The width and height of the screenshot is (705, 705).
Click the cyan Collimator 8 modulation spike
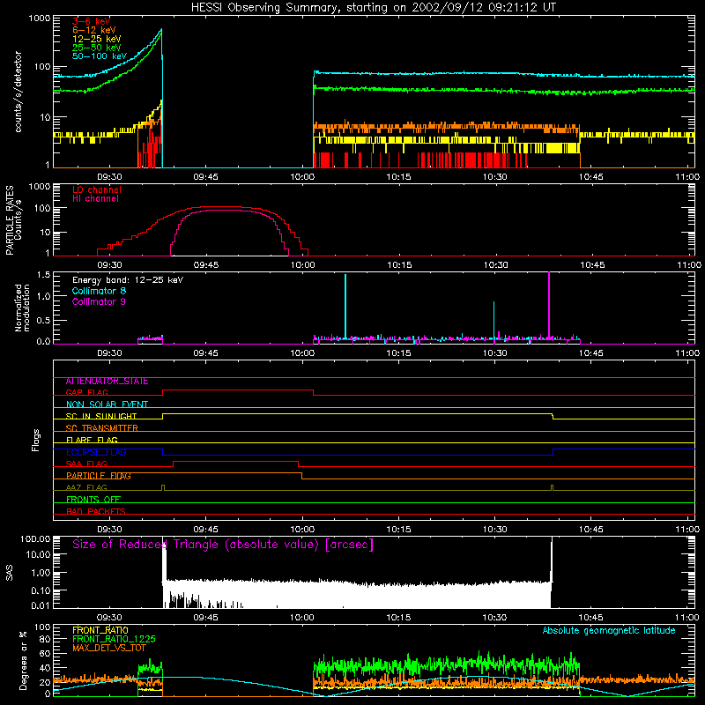pyautogui.click(x=345, y=306)
